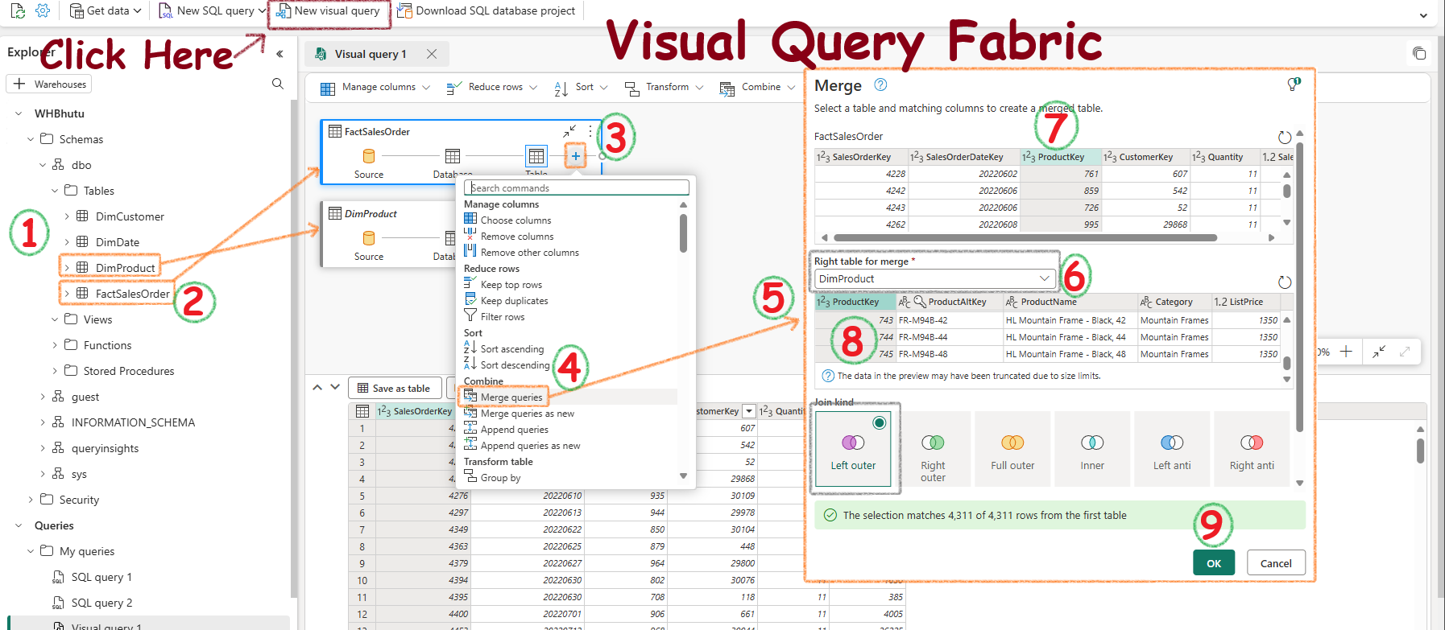Image resolution: width=1445 pixels, height=630 pixels.
Task: Open the Combine ribbon menu
Action: (x=757, y=87)
